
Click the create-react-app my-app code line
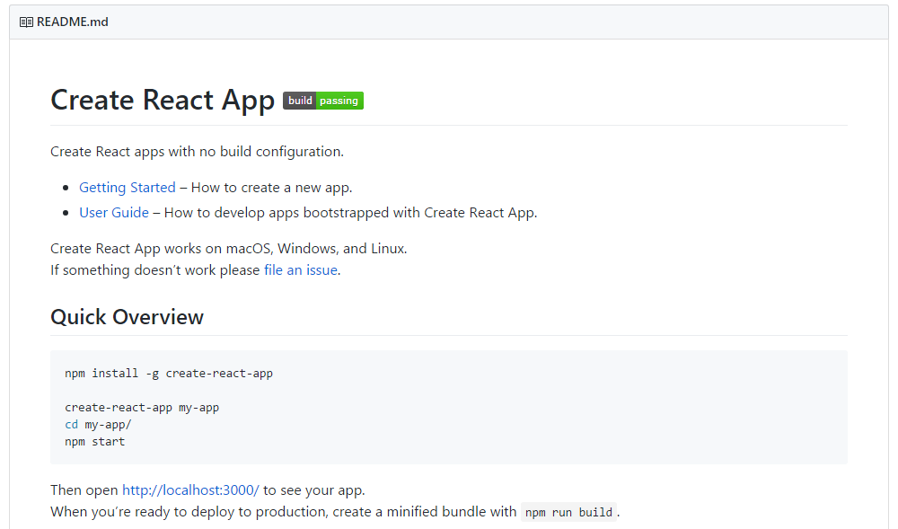(142, 408)
